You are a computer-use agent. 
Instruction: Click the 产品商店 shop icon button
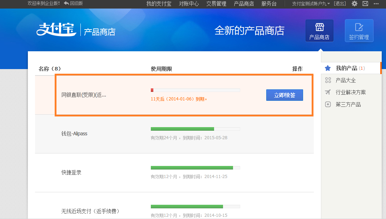click(320, 31)
